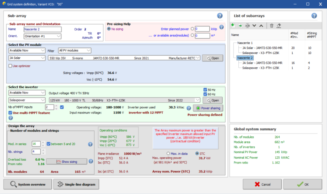This screenshot has height=194, width=327.
Task: Open help for List of subarrays
Action: click(314, 16)
